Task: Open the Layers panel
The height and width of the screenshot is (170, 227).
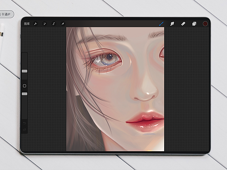Action: (194, 24)
